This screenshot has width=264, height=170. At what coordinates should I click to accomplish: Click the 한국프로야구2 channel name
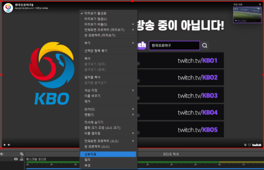(24, 5)
